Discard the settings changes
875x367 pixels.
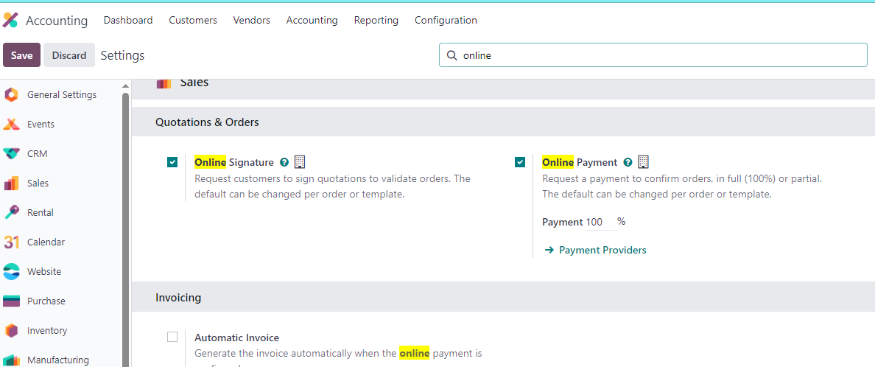(69, 55)
